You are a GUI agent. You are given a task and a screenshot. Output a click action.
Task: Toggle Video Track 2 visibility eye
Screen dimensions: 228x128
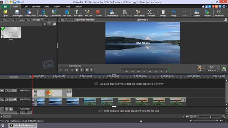6,91
